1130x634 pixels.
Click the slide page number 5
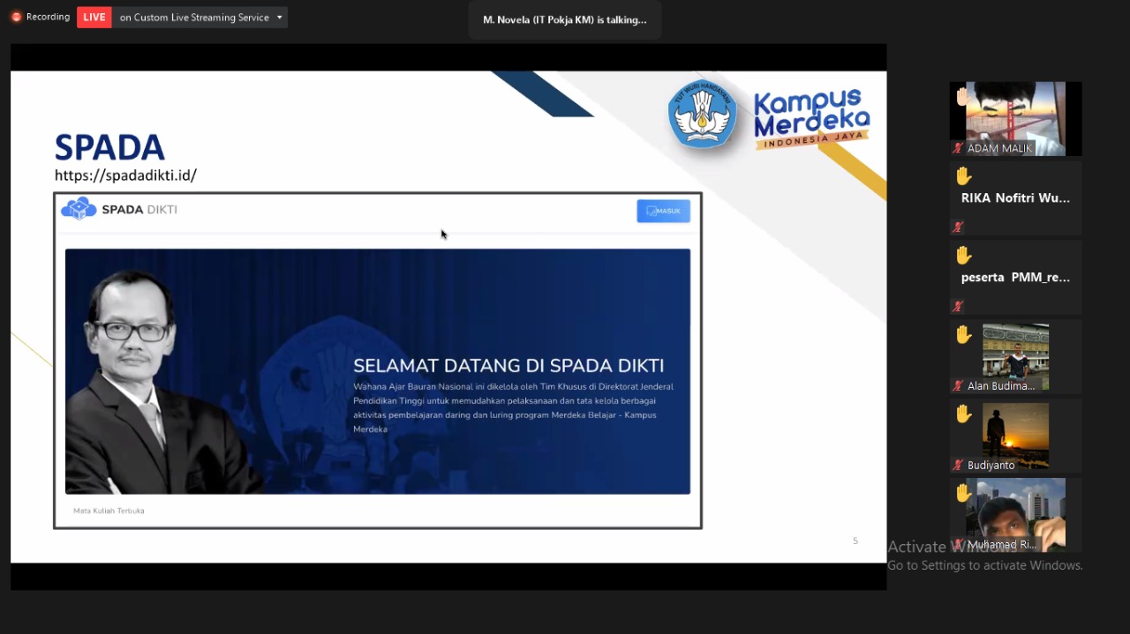click(855, 541)
